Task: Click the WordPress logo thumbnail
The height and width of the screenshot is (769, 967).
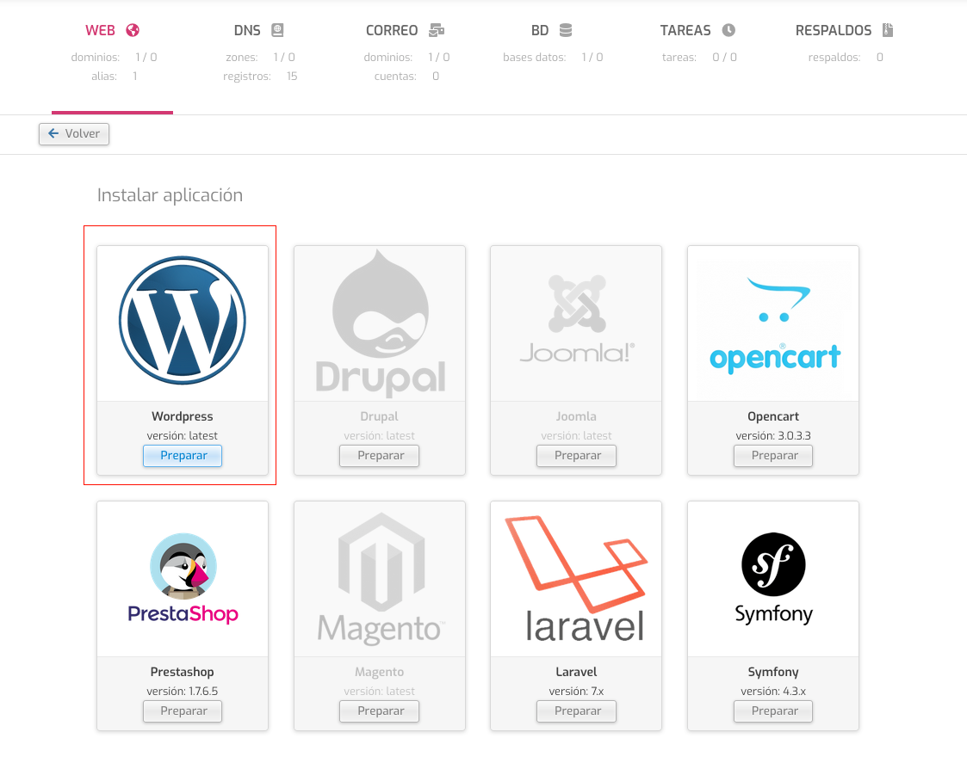Action: tap(183, 320)
